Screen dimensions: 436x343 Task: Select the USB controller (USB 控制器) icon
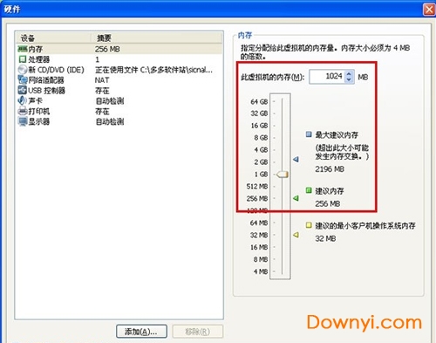[x=23, y=90]
